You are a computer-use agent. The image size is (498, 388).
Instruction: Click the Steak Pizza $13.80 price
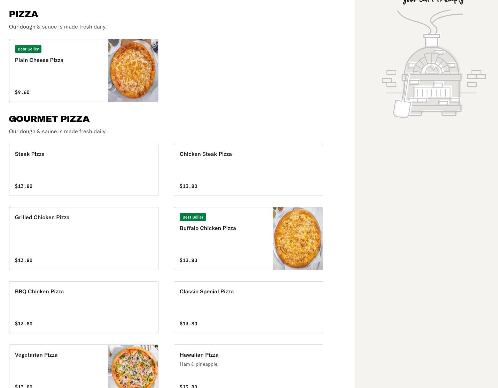coord(24,186)
